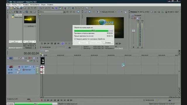The height and width of the screenshot is (105, 187).
Task: Arm the audio track for recording
Action: 19,67
